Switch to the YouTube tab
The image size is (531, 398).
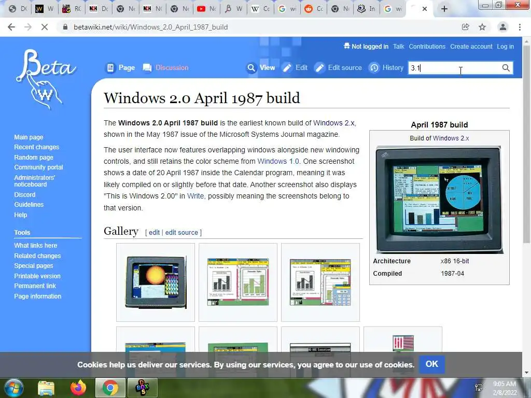[206, 9]
